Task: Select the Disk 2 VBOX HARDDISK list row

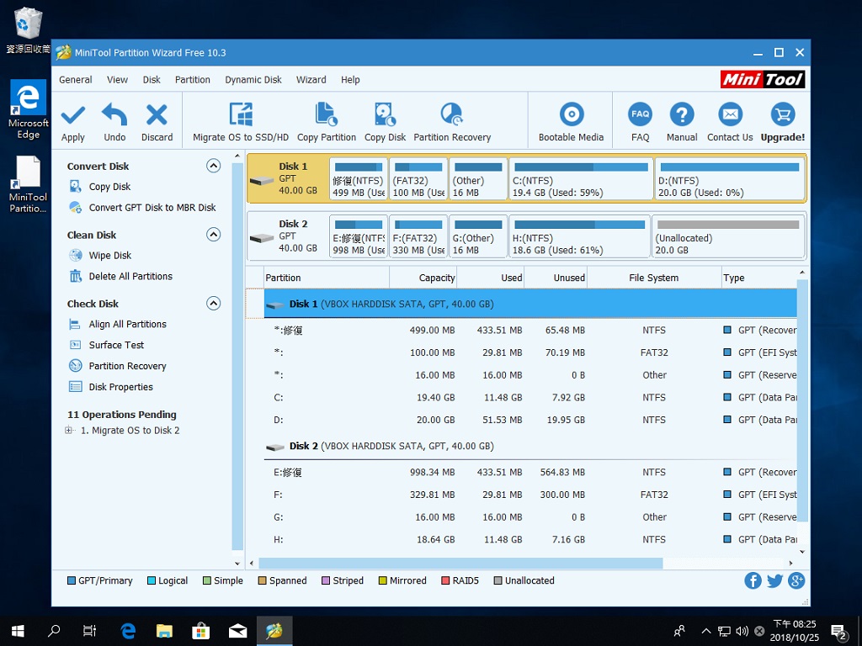Action: (x=530, y=446)
